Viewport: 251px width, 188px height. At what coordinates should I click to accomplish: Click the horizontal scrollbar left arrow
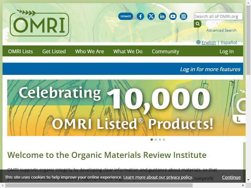click(x=3, y=185)
